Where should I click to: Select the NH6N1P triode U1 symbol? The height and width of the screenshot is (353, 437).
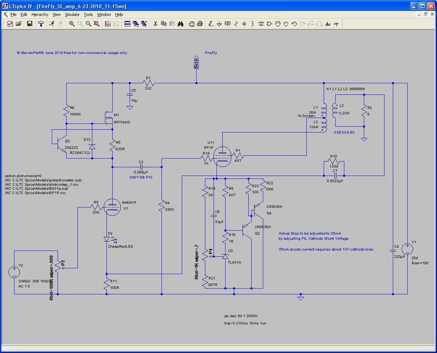112,206
